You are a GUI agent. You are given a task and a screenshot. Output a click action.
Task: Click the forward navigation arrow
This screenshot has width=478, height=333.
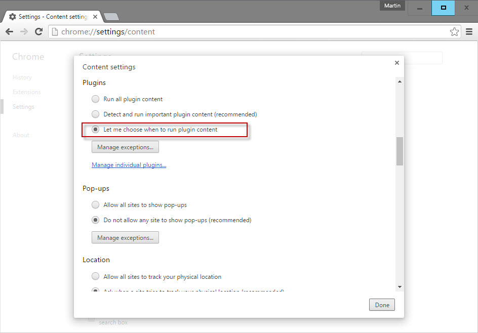[x=24, y=32]
